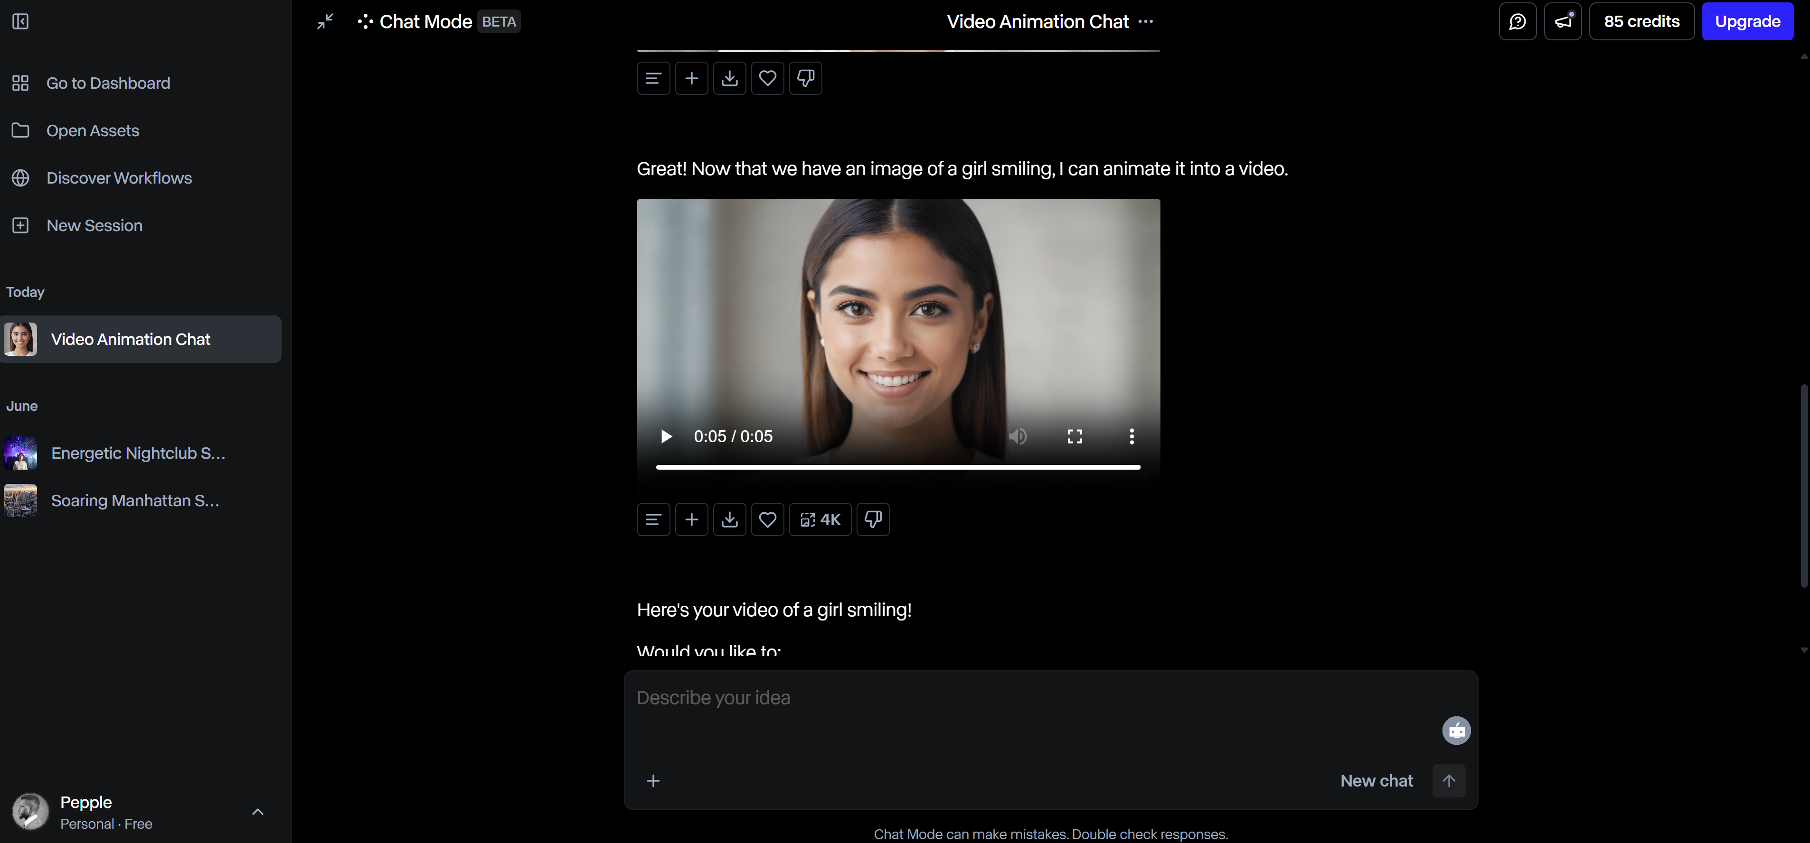
Task: Mute the video player audio
Action: click(x=1018, y=436)
